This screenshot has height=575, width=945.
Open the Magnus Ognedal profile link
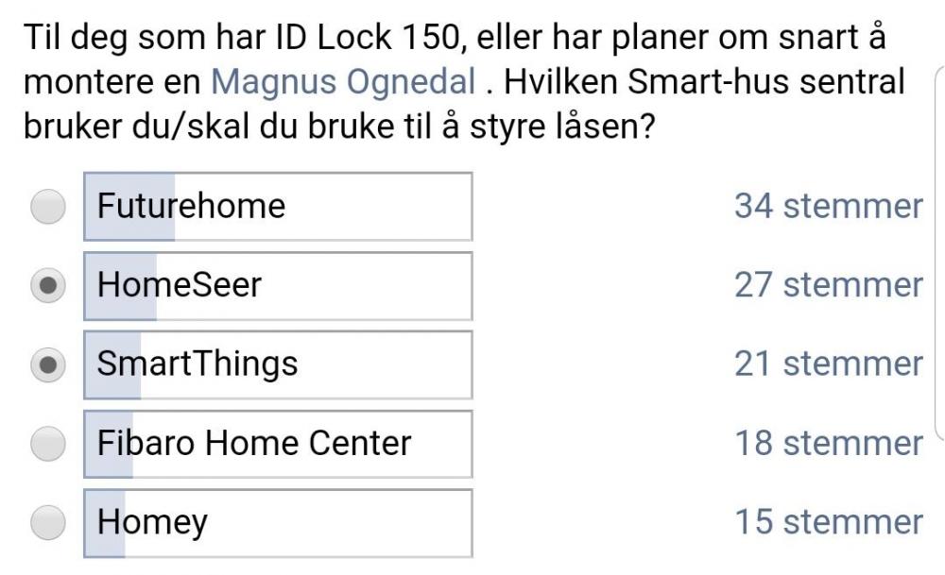click(342, 83)
